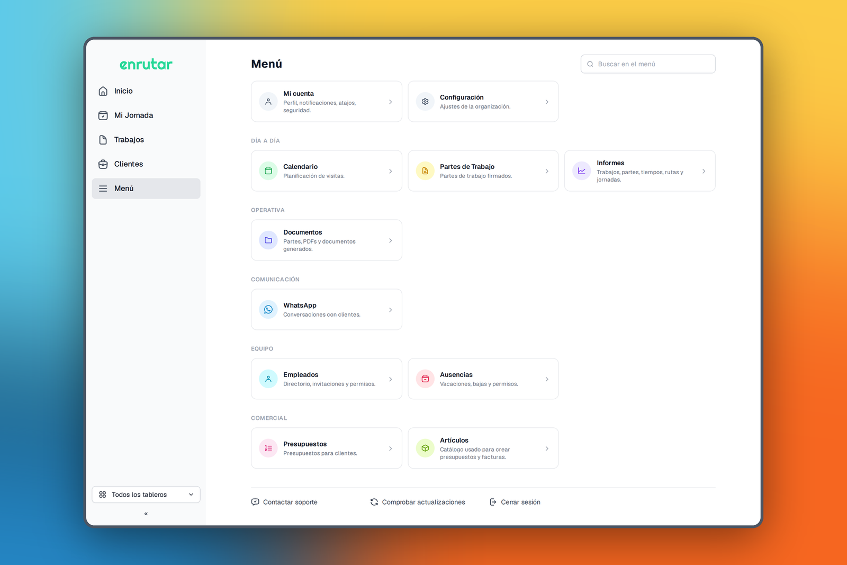Focus the Buscar en el menú search field
This screenshot has width=847, height=565.
(x=648, y=64)
